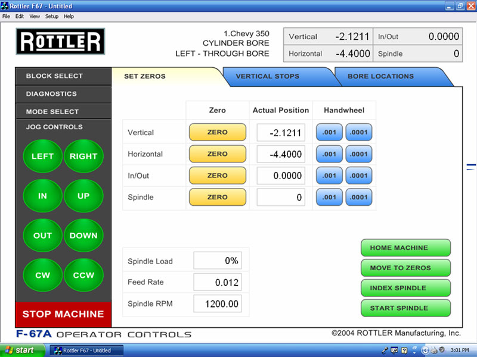The image size is (477, 357).
Task: Zero the Vertical axis
Action: click(x=217, y=132)
